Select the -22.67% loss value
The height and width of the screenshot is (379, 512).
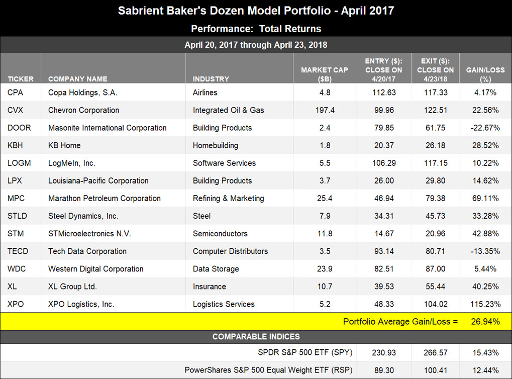coord(485,128)
